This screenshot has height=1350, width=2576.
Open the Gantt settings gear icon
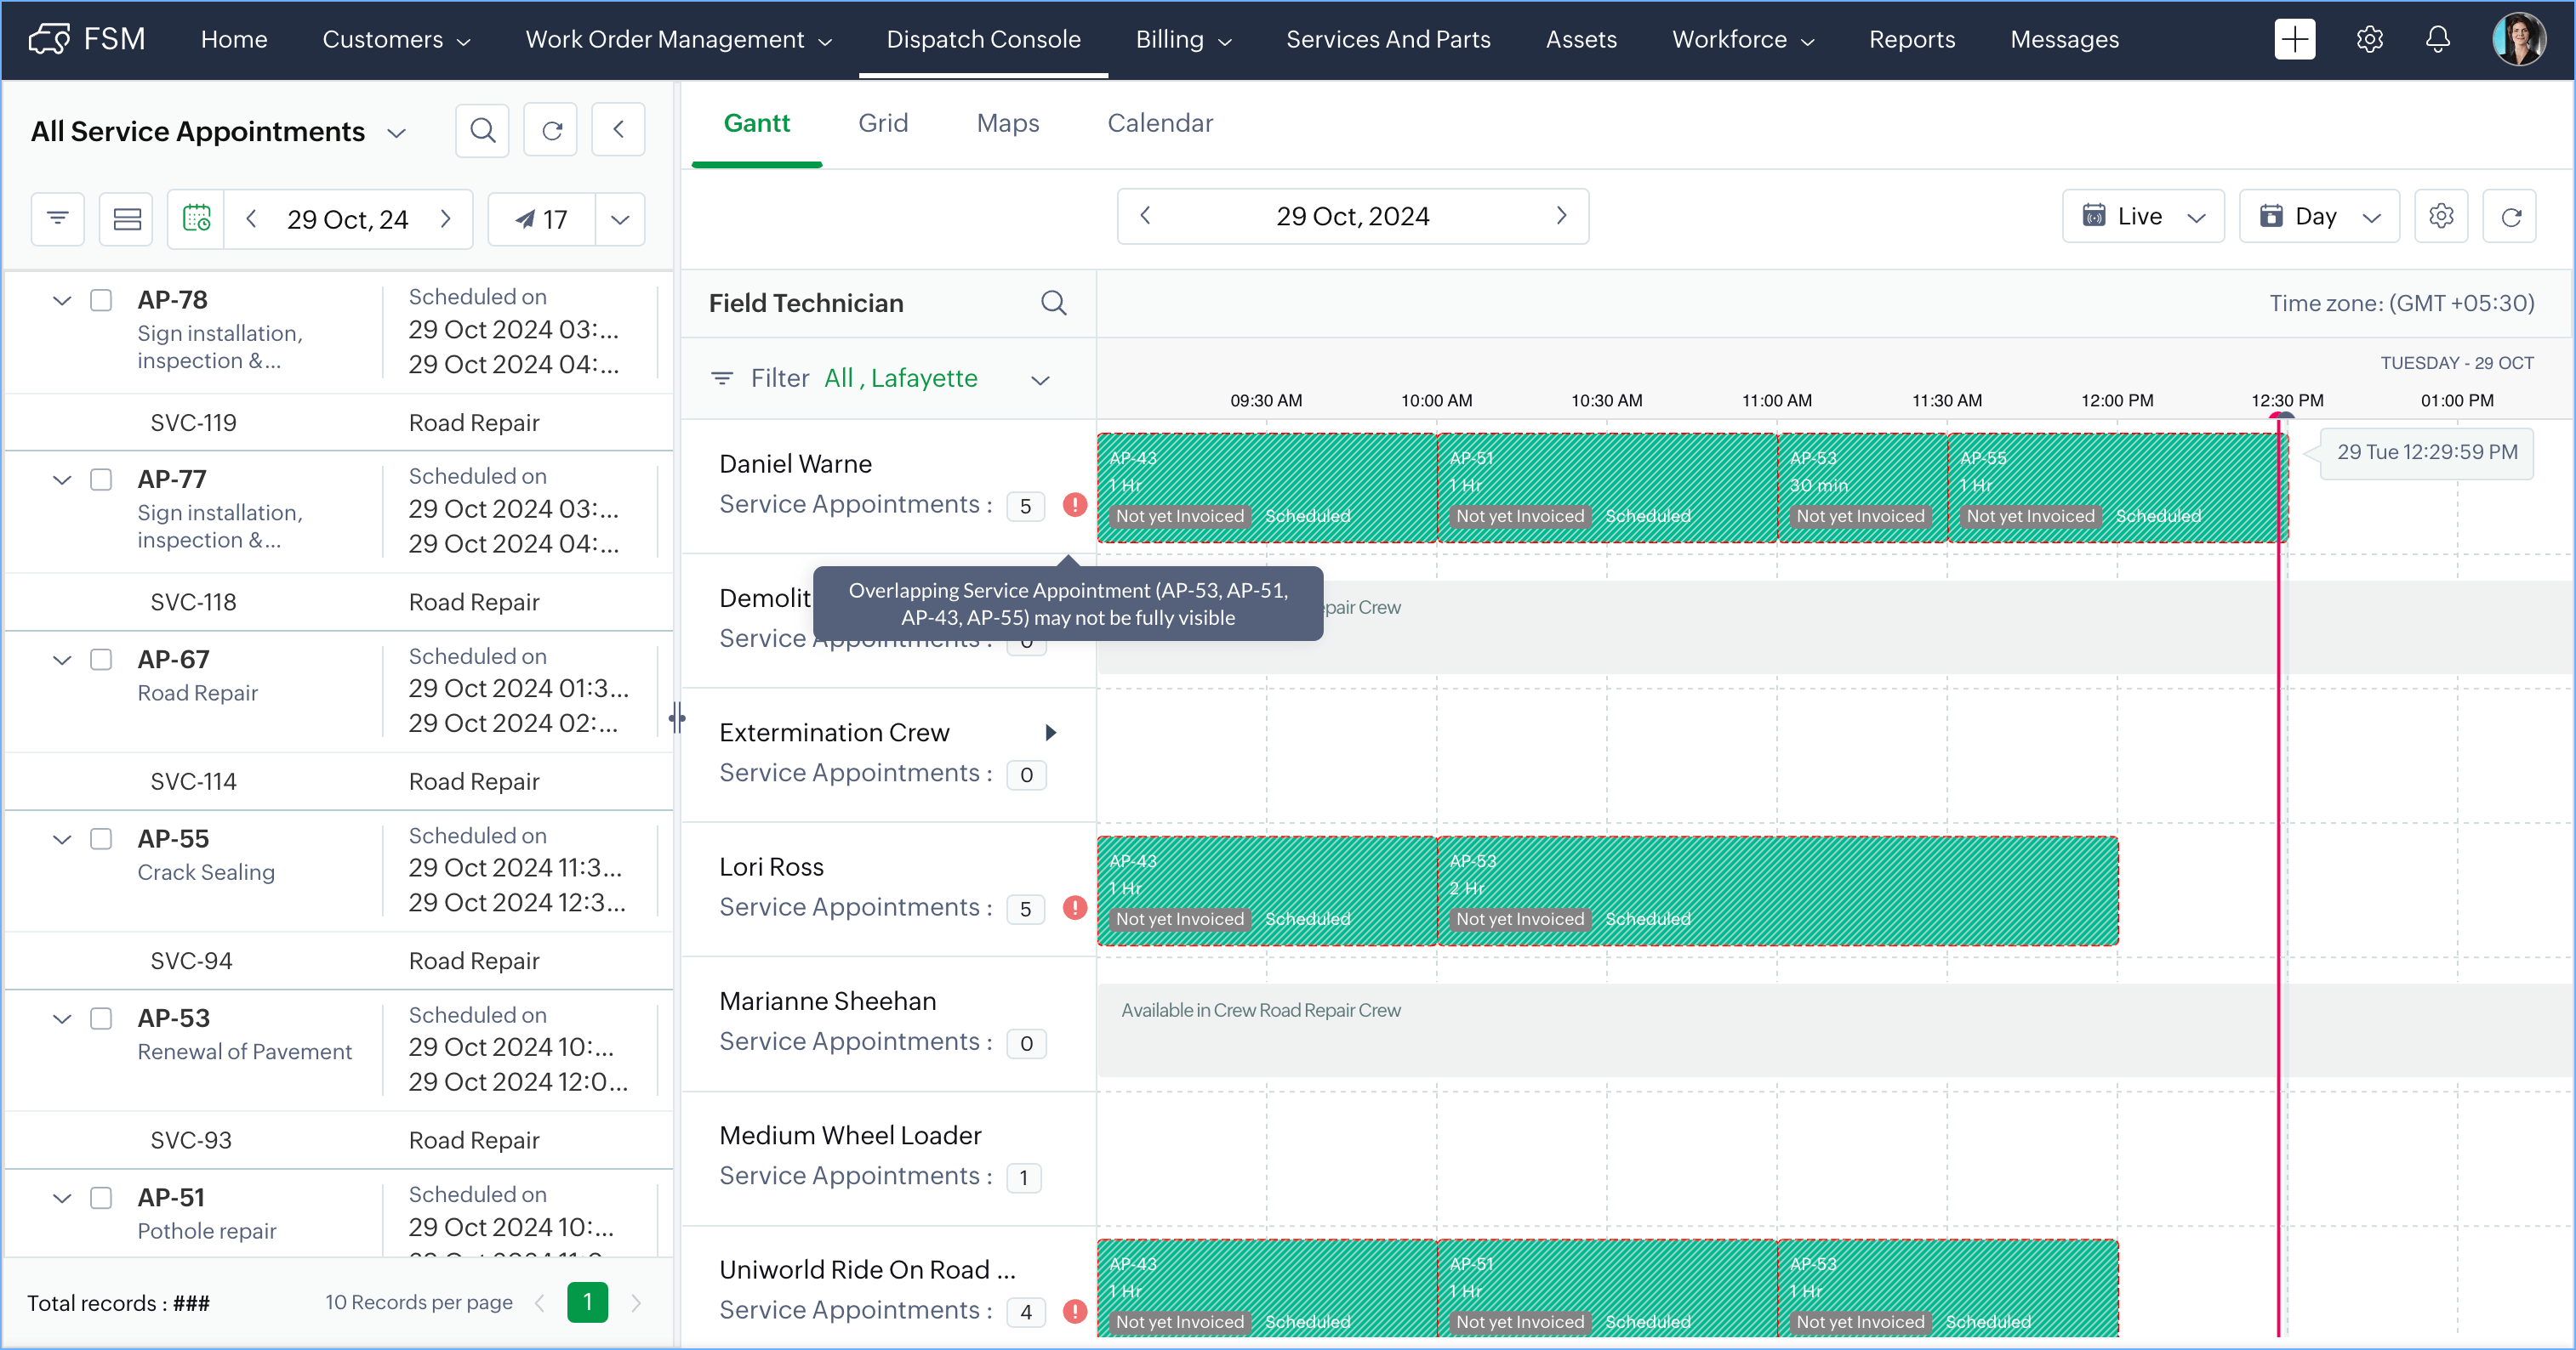[2441, 216]
